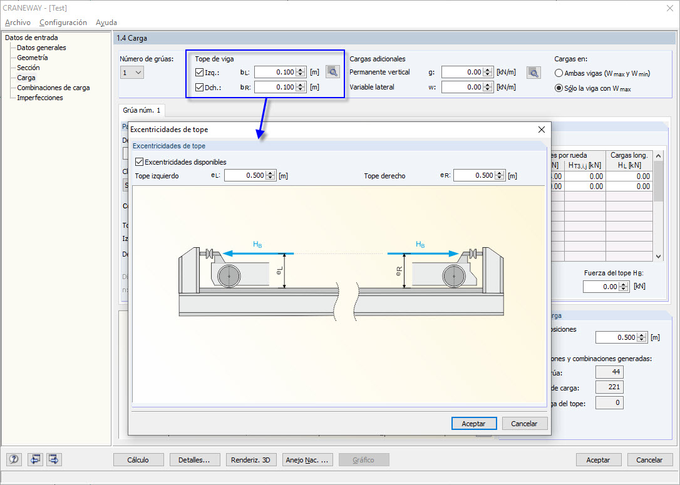Go to the previous input window icon
The width and height of the screenshot is (680, 485).
coord(34,459)
